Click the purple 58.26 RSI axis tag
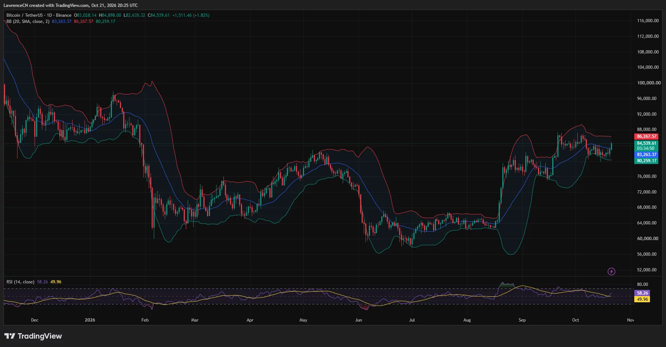This screenshot has width=666, height=347. (x=642, y=293)
